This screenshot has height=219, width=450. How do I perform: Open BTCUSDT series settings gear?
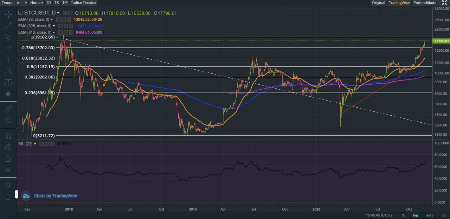click(x=70, y=13)
